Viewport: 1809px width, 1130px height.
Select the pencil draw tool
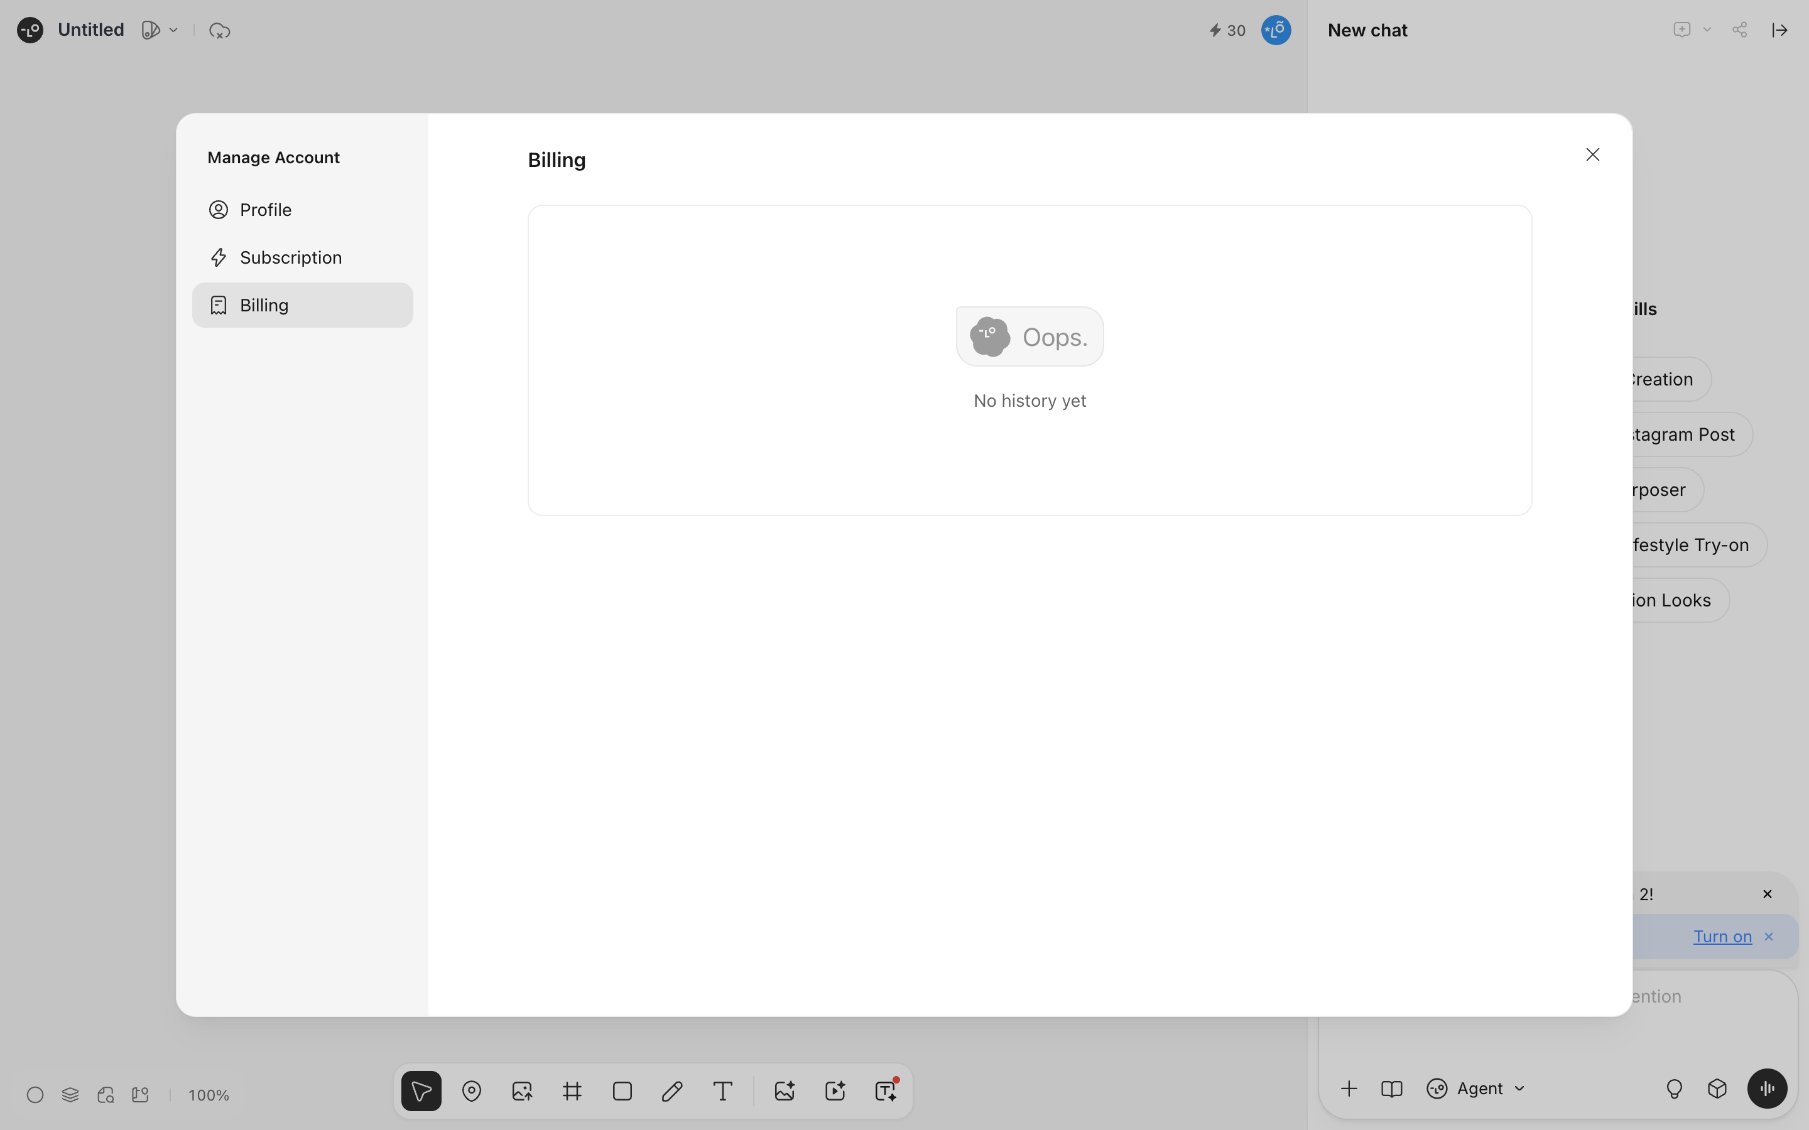[672, 1091]
